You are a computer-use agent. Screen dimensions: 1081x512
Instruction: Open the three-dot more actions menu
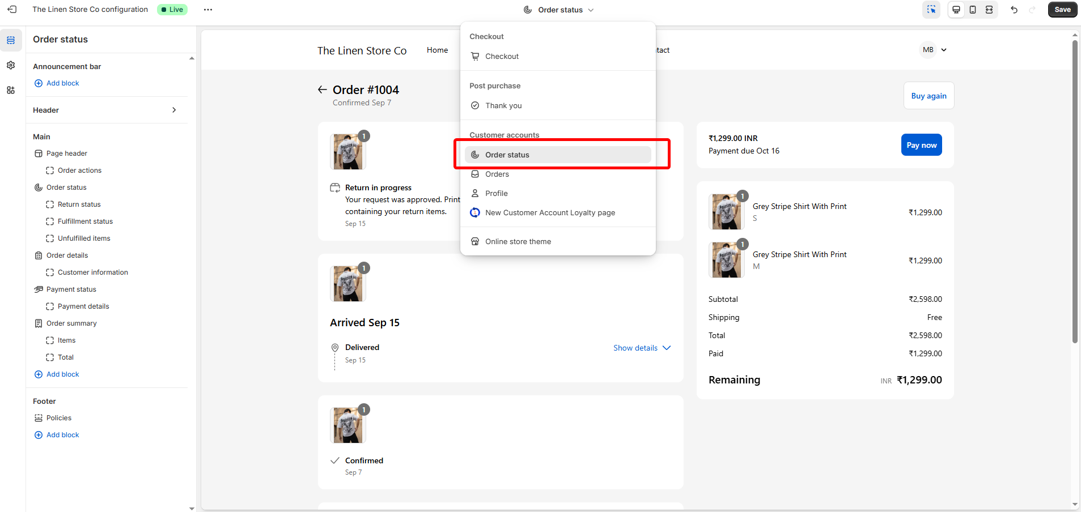208,10
